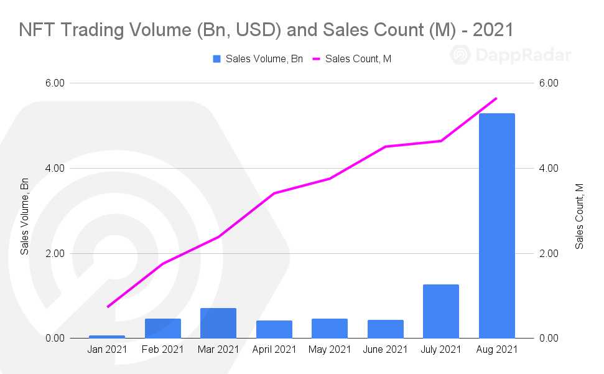This screenshot has width=604, height=374.
Task: Click the blue Sales Volume legend swatch
Action: click(217, 59)
